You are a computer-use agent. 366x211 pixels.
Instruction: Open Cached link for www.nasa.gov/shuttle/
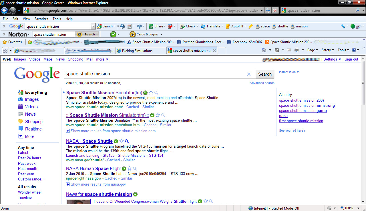114,160
